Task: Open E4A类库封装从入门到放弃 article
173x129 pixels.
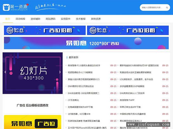Action: [x=132, y=93]
